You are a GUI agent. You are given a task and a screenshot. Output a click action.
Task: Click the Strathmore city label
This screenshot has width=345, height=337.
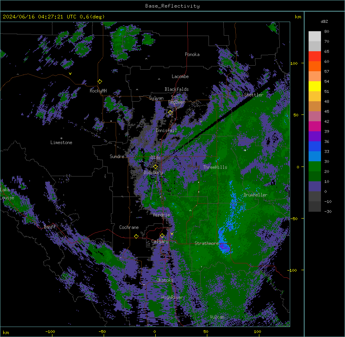(x=207, y=243)
